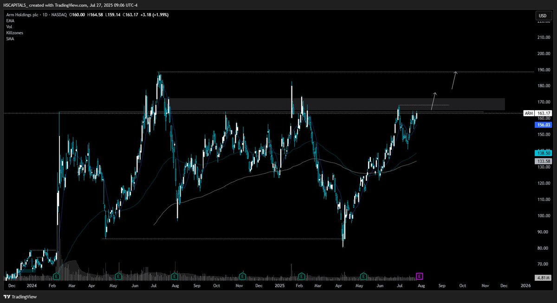557x303 pixels.
Task: Click the gray 133.58 SMA price label
Action: pyautogui.click(x=543, y=161)
